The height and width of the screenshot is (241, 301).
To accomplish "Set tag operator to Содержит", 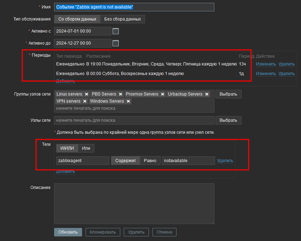I will [126, 161].
